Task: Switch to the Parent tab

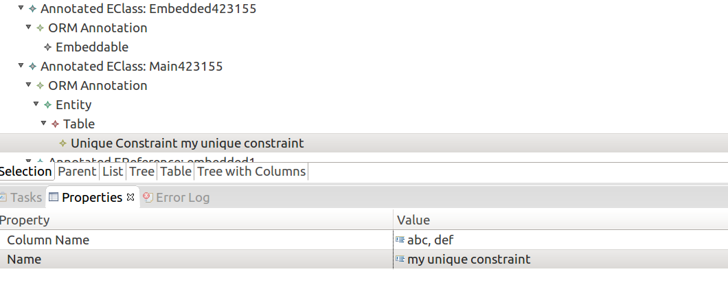Action: (x=77, y=172)
